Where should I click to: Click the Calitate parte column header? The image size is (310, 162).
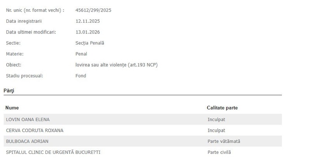click(222, 108)
